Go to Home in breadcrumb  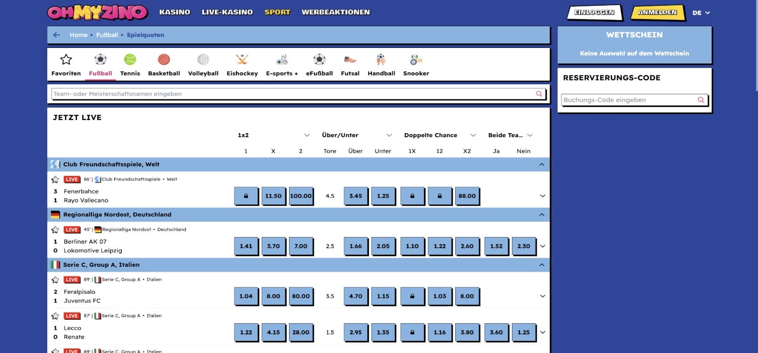click(78, 35)
